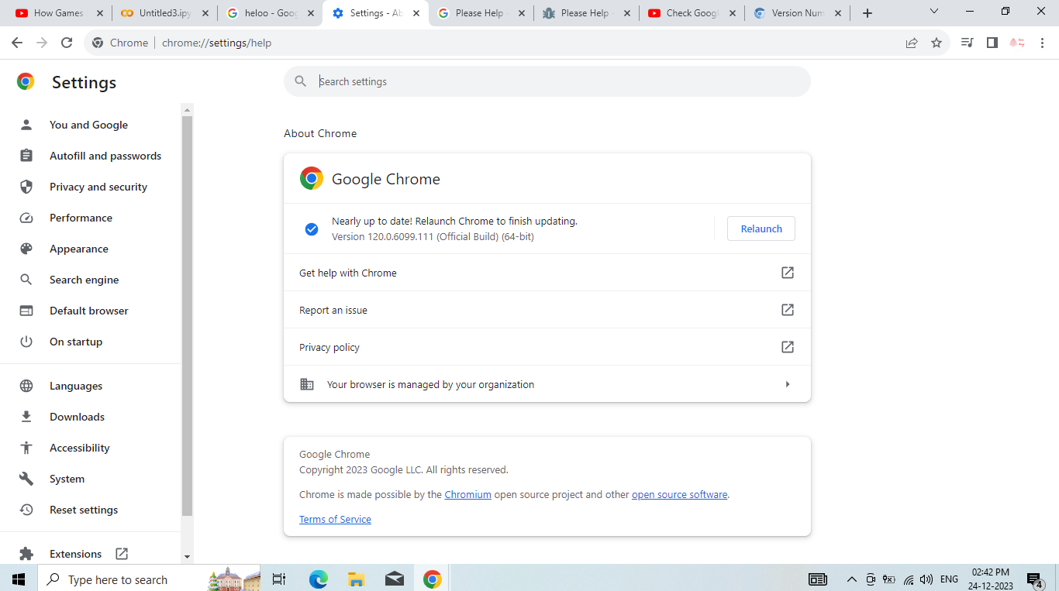Reload the current page

[67, 43]
